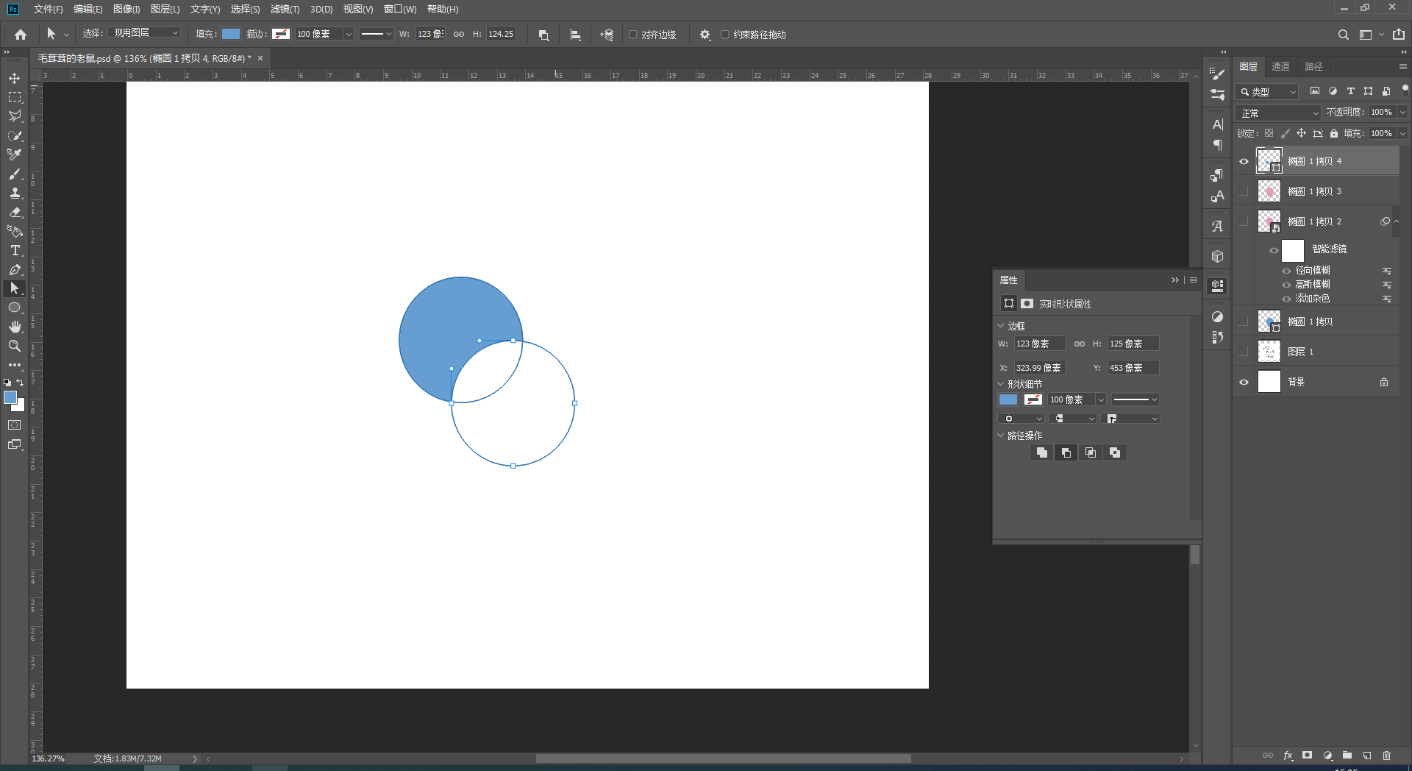Select the Brush tool
This screenshot has height=771, width=1412.
pos(14,174)
